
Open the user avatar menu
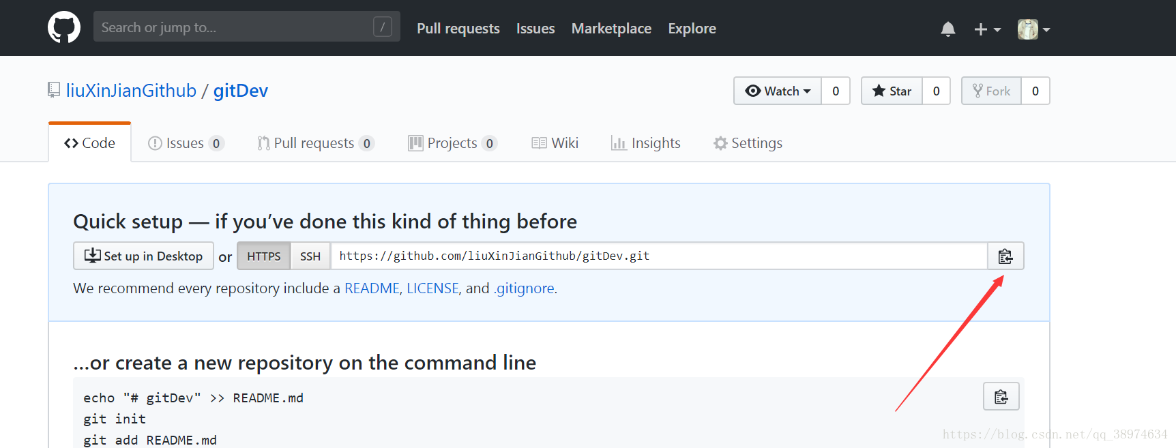pyautogui.click(x=1033, y=29)
